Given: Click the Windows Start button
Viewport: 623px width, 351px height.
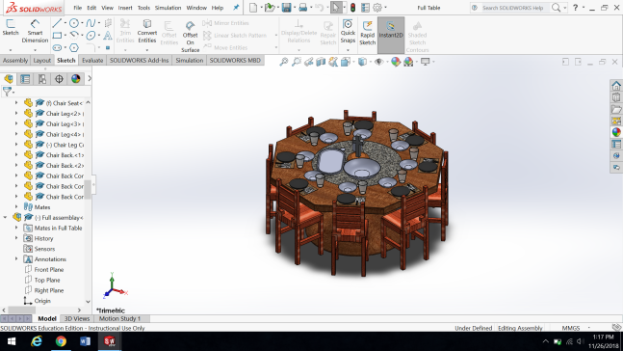Looking at the screenshot, I should (12, 341).
